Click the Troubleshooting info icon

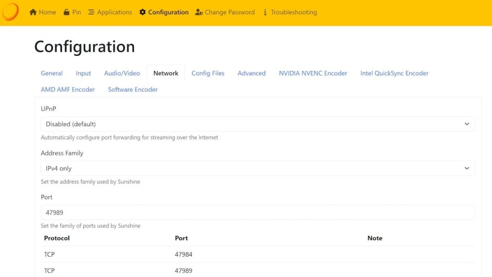coord(265,12)
